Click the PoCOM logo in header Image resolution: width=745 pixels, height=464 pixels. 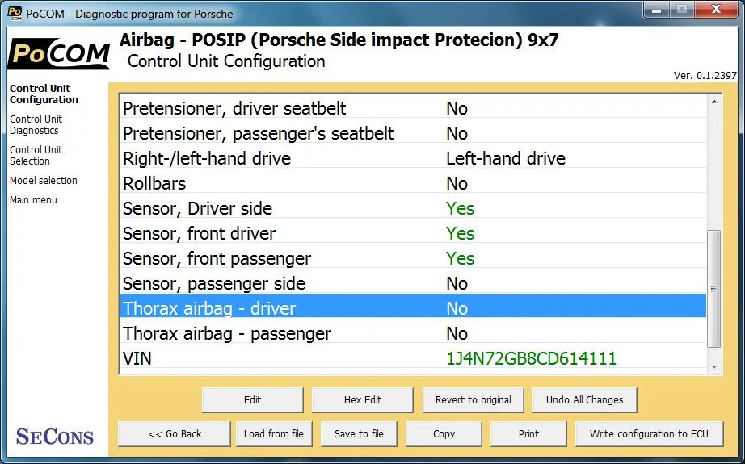pyautogui.click(x=59, y=53)
